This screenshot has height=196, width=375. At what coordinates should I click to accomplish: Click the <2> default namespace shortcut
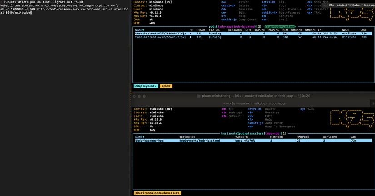click(231, 116)
